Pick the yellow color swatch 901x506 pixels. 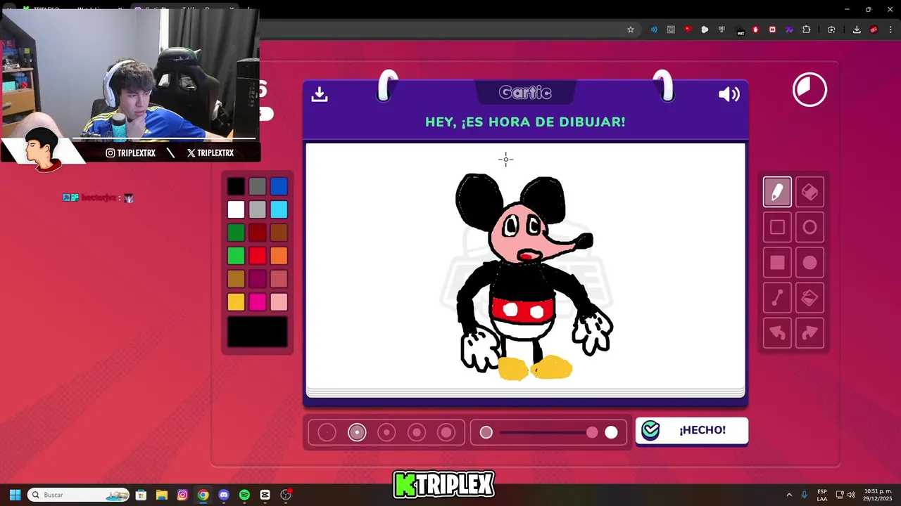(x=236, y=302)
